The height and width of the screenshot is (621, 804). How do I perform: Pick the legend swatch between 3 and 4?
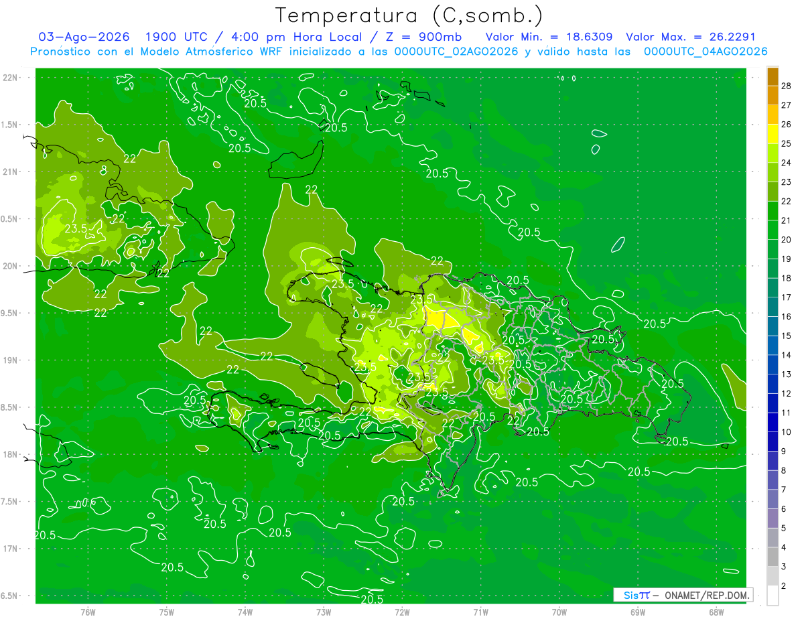pyautogui.click(x=773, y=557)
